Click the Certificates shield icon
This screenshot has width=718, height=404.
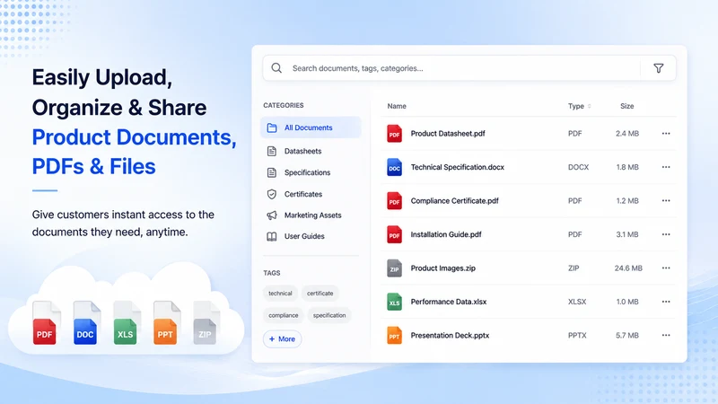[x=272, y=194]
